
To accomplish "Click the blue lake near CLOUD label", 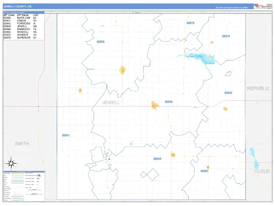I will pos(254,158).
